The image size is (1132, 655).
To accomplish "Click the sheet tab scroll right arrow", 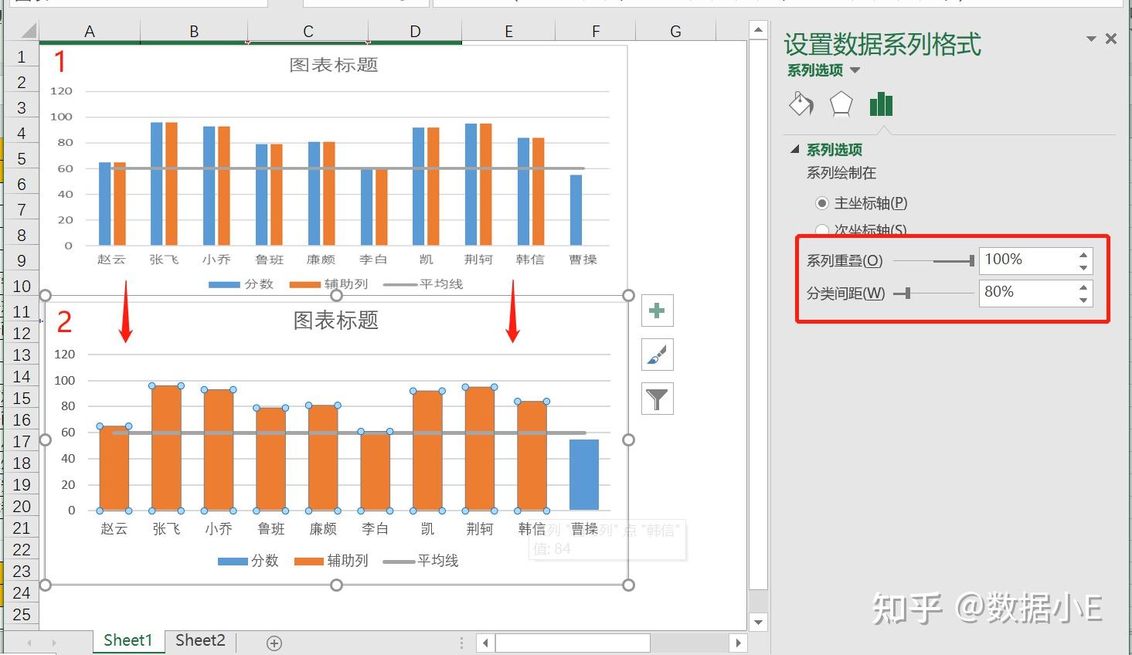I will pos(54,643).
